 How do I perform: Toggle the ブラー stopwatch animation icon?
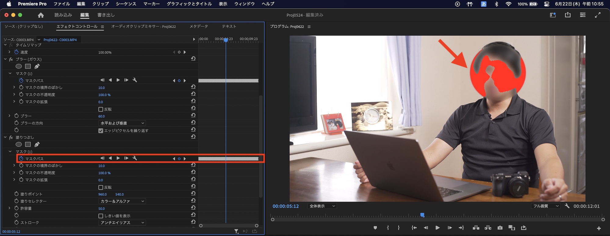pos(16,116)
